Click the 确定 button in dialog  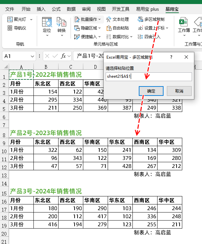click(151, 91)
